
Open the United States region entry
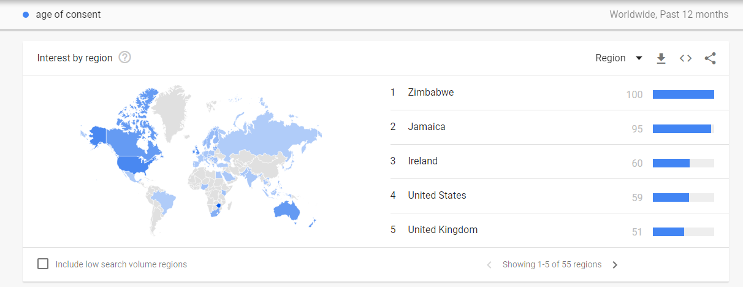(437, 196)
